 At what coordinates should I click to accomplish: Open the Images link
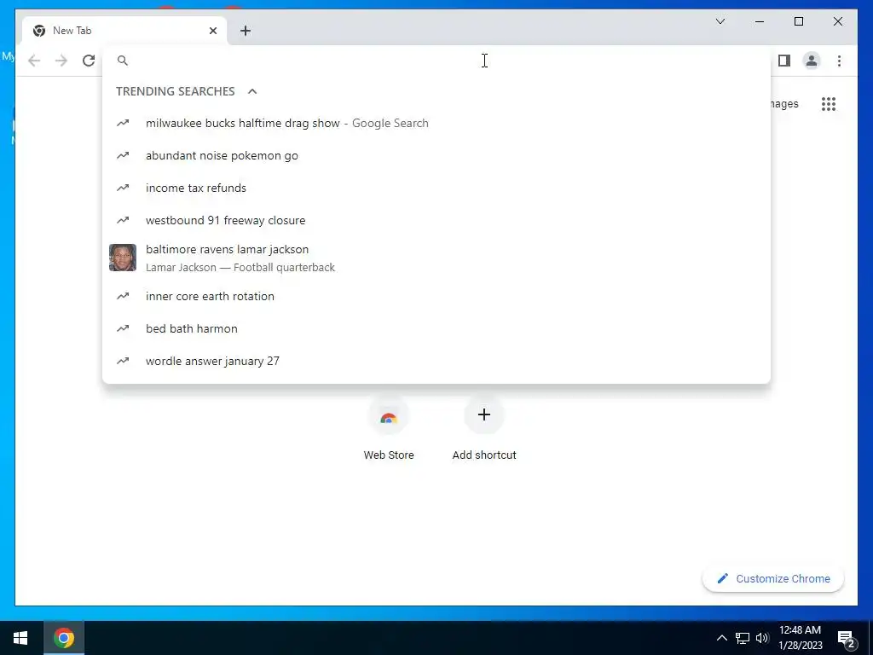click(784, 104)
